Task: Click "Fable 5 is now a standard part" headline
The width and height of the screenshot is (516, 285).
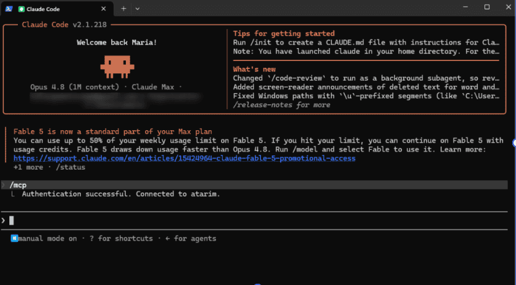Action: point(112,132)
